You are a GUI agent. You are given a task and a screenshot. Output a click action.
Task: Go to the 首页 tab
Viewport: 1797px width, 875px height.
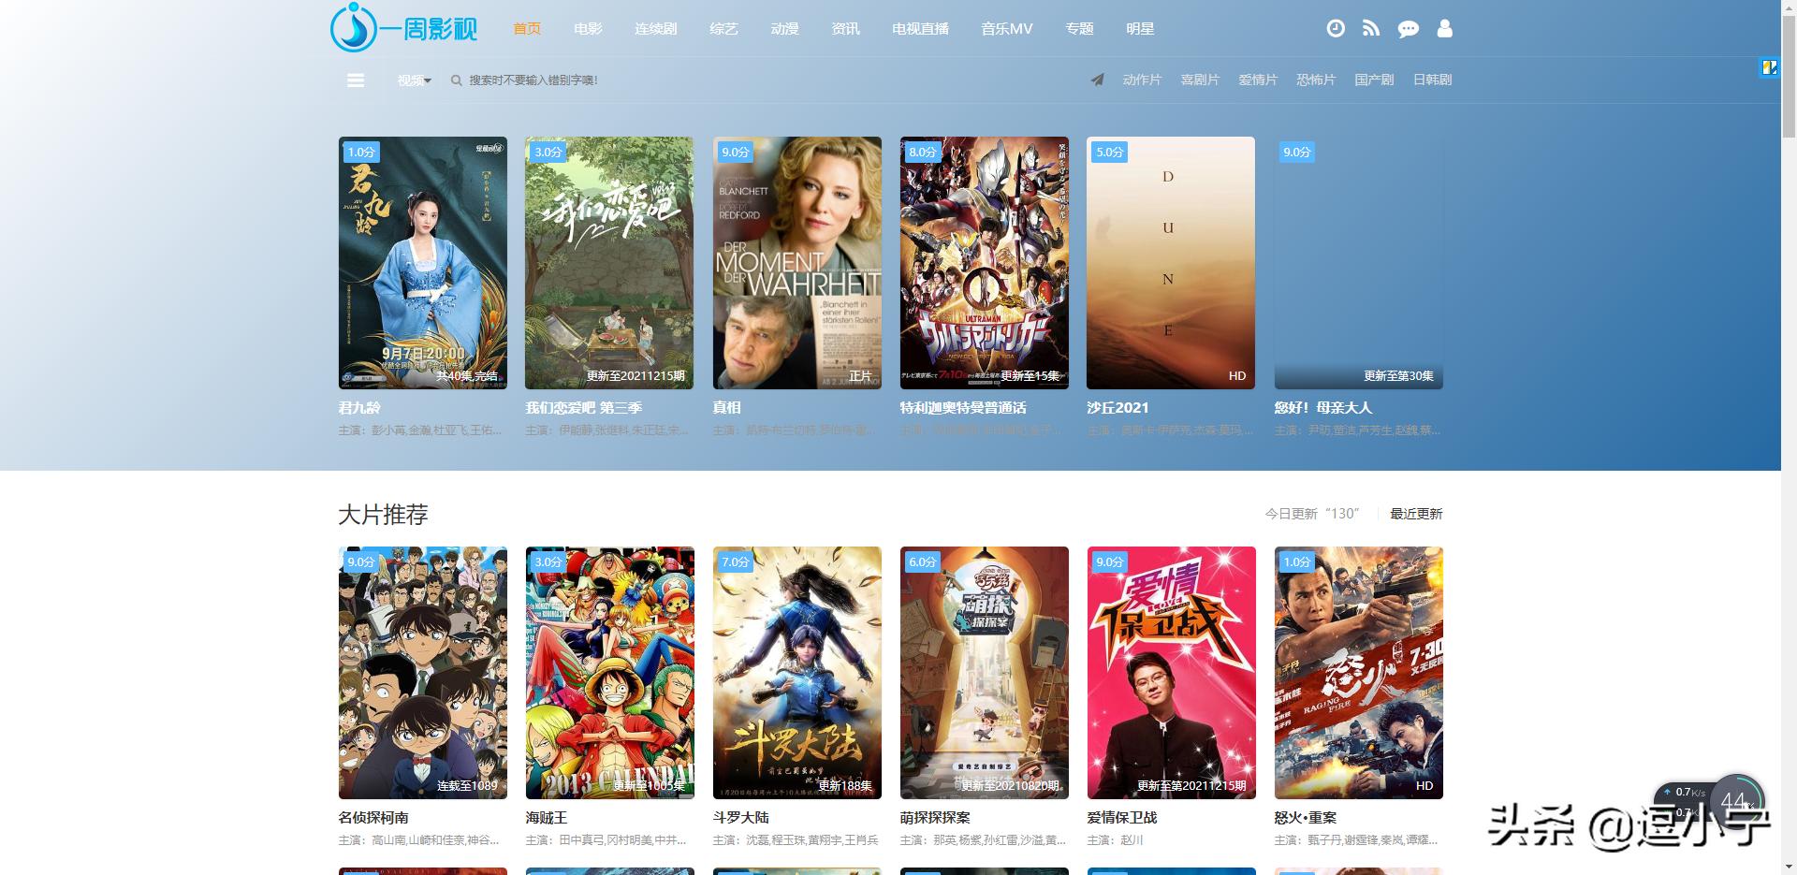click(527, 29)
